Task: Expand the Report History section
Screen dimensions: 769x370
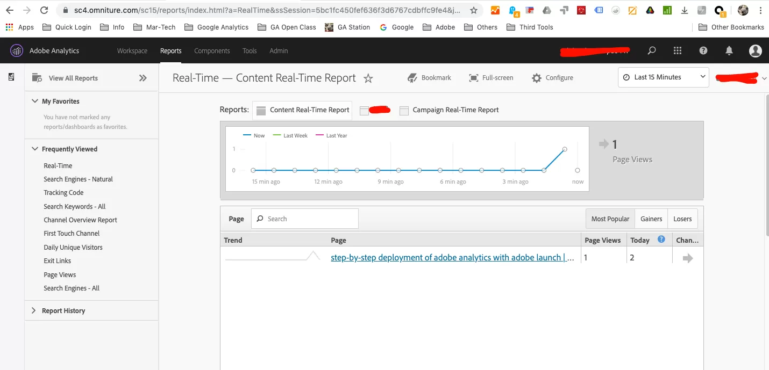Action: [34, 310]
